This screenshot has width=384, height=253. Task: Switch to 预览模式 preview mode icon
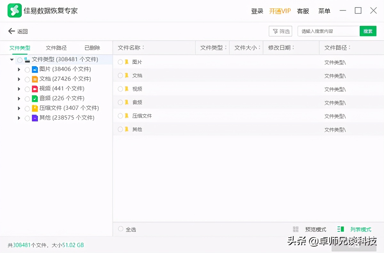pos(296,229)
